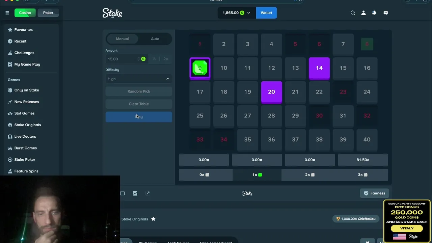The image size is (432, 243).
Task: Toggle tile 16 on the board
Action: pos(367,68)
